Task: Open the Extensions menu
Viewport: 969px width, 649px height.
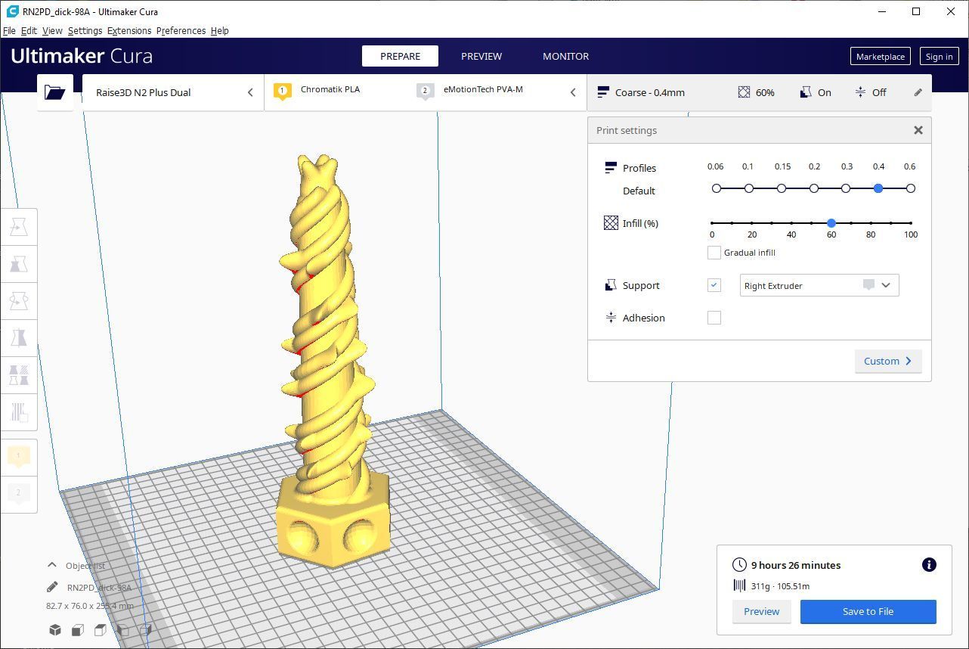Action: pos(129,31)
